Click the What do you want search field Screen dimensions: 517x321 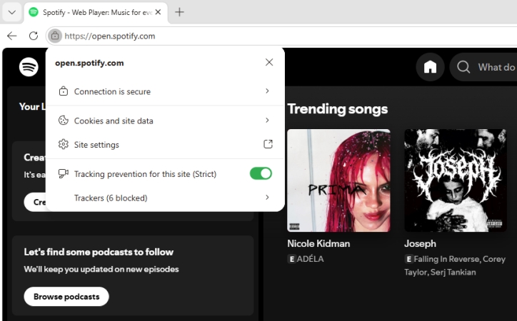[483, 67]
